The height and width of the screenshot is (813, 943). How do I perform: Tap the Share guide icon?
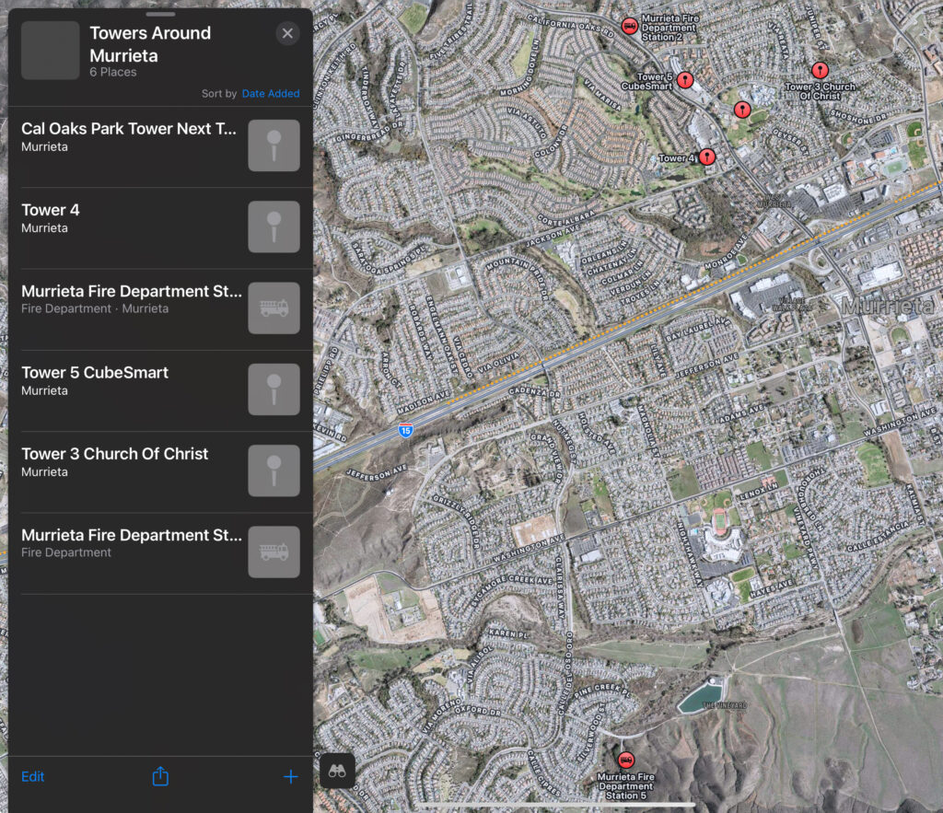tap(160, 776)
